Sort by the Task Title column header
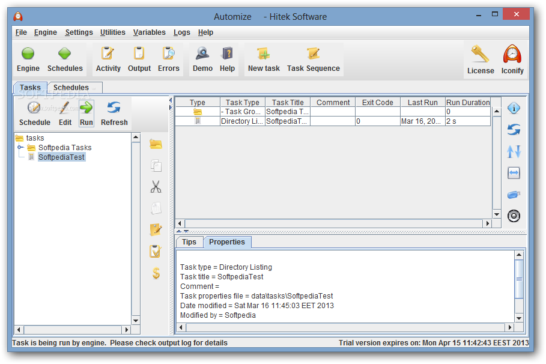The height and width of the screenshot is (364, 546). pyautogui.click(x=288, y=102)
